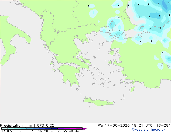Open the weatheronline.co.uk copyright link
The image size is (171, 132).
point(148,130)
